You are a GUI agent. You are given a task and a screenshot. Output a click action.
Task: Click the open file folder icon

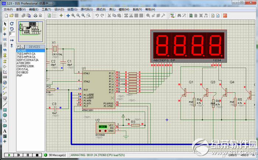11,16
